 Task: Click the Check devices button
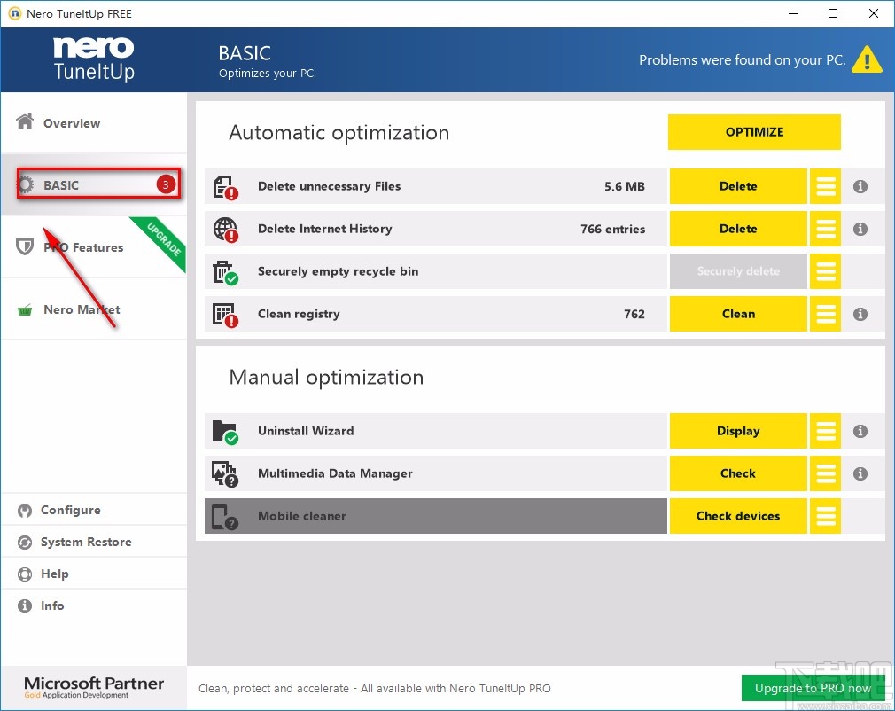pyautogui.click(x=738, y=516)
